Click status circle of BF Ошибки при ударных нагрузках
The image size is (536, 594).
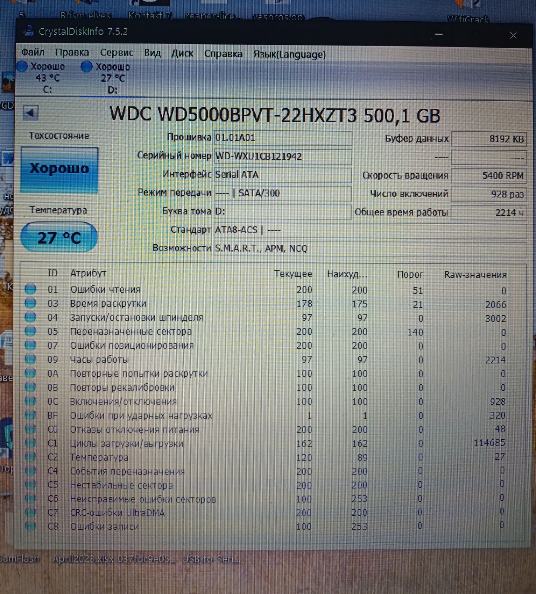pyautogui.click(x=30, y=415)
